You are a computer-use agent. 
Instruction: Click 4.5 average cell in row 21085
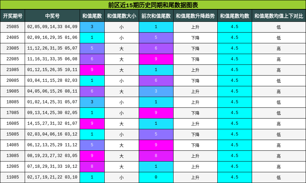(235, 70)
